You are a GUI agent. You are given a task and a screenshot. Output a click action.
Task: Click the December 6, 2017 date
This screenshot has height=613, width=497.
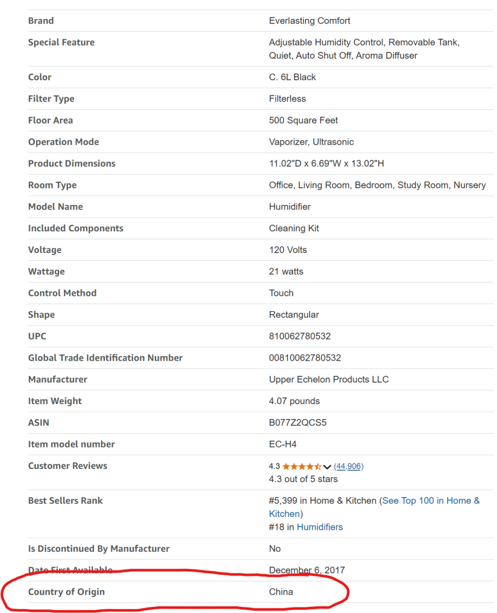point(307,570)
